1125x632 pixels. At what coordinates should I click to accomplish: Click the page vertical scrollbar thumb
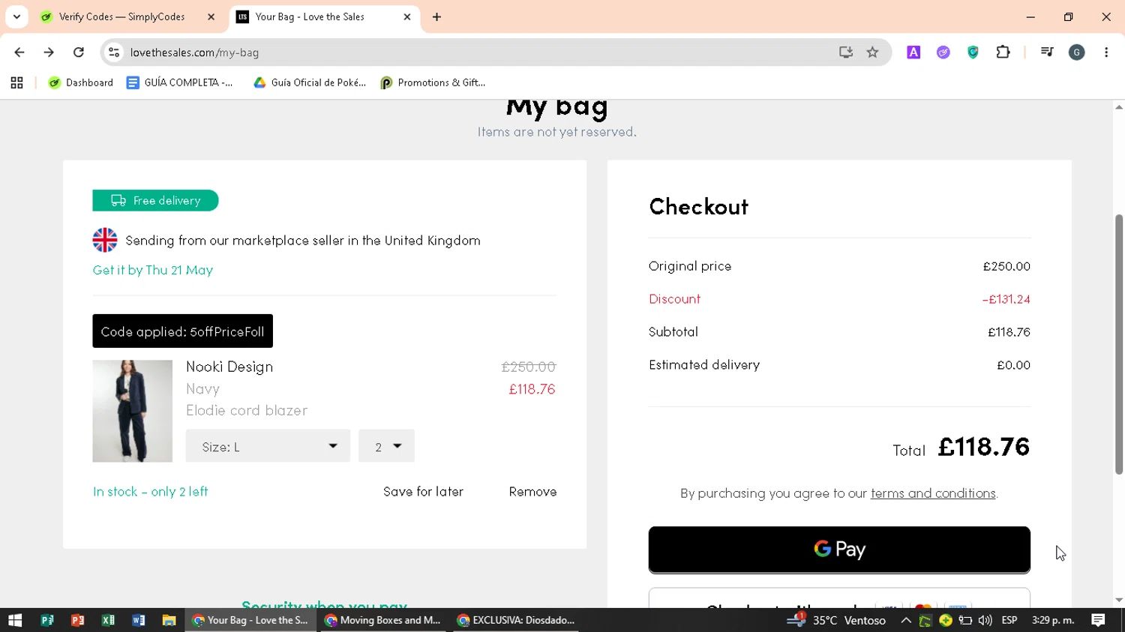pos(1118,345)
